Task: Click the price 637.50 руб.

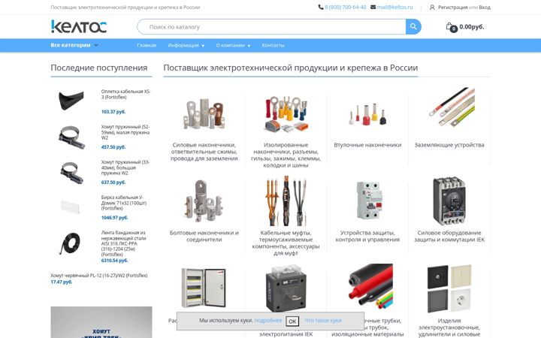Action: point(113,183)
